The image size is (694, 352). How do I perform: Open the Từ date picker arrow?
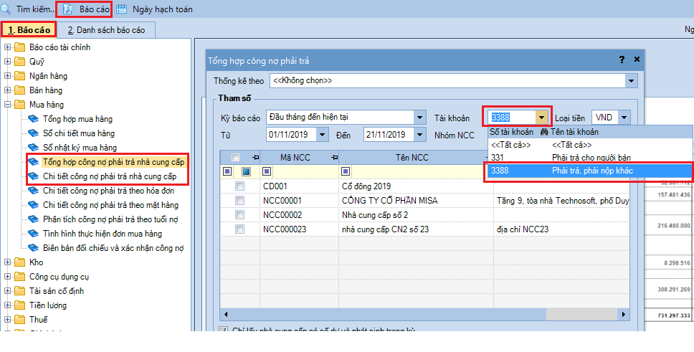322,134
